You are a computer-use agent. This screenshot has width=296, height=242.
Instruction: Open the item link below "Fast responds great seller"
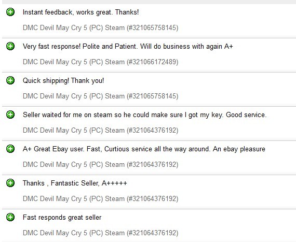click(x=100, y=233)
